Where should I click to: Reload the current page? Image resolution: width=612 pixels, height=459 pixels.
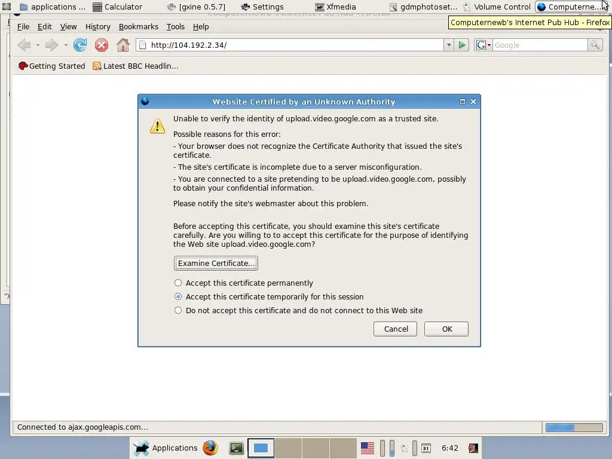(80, 45)
